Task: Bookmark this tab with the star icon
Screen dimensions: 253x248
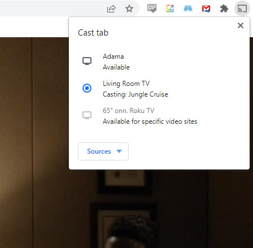Action: (129, 8)
